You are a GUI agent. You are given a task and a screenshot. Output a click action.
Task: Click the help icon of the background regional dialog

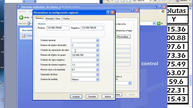pyautogui.click(x=133, y=10)
